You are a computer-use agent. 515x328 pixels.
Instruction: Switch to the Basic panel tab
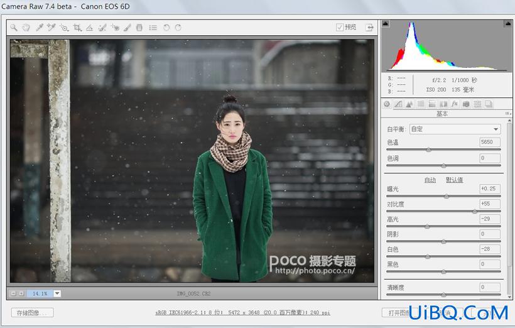[x=387, y=104]
